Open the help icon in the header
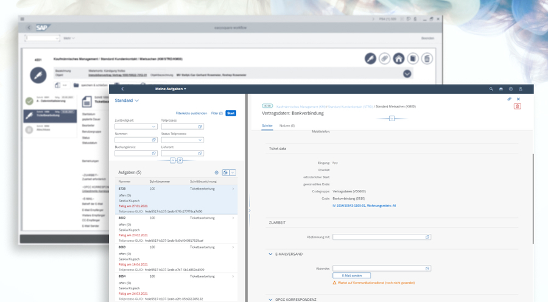548x302 pixels. (510, 89)
